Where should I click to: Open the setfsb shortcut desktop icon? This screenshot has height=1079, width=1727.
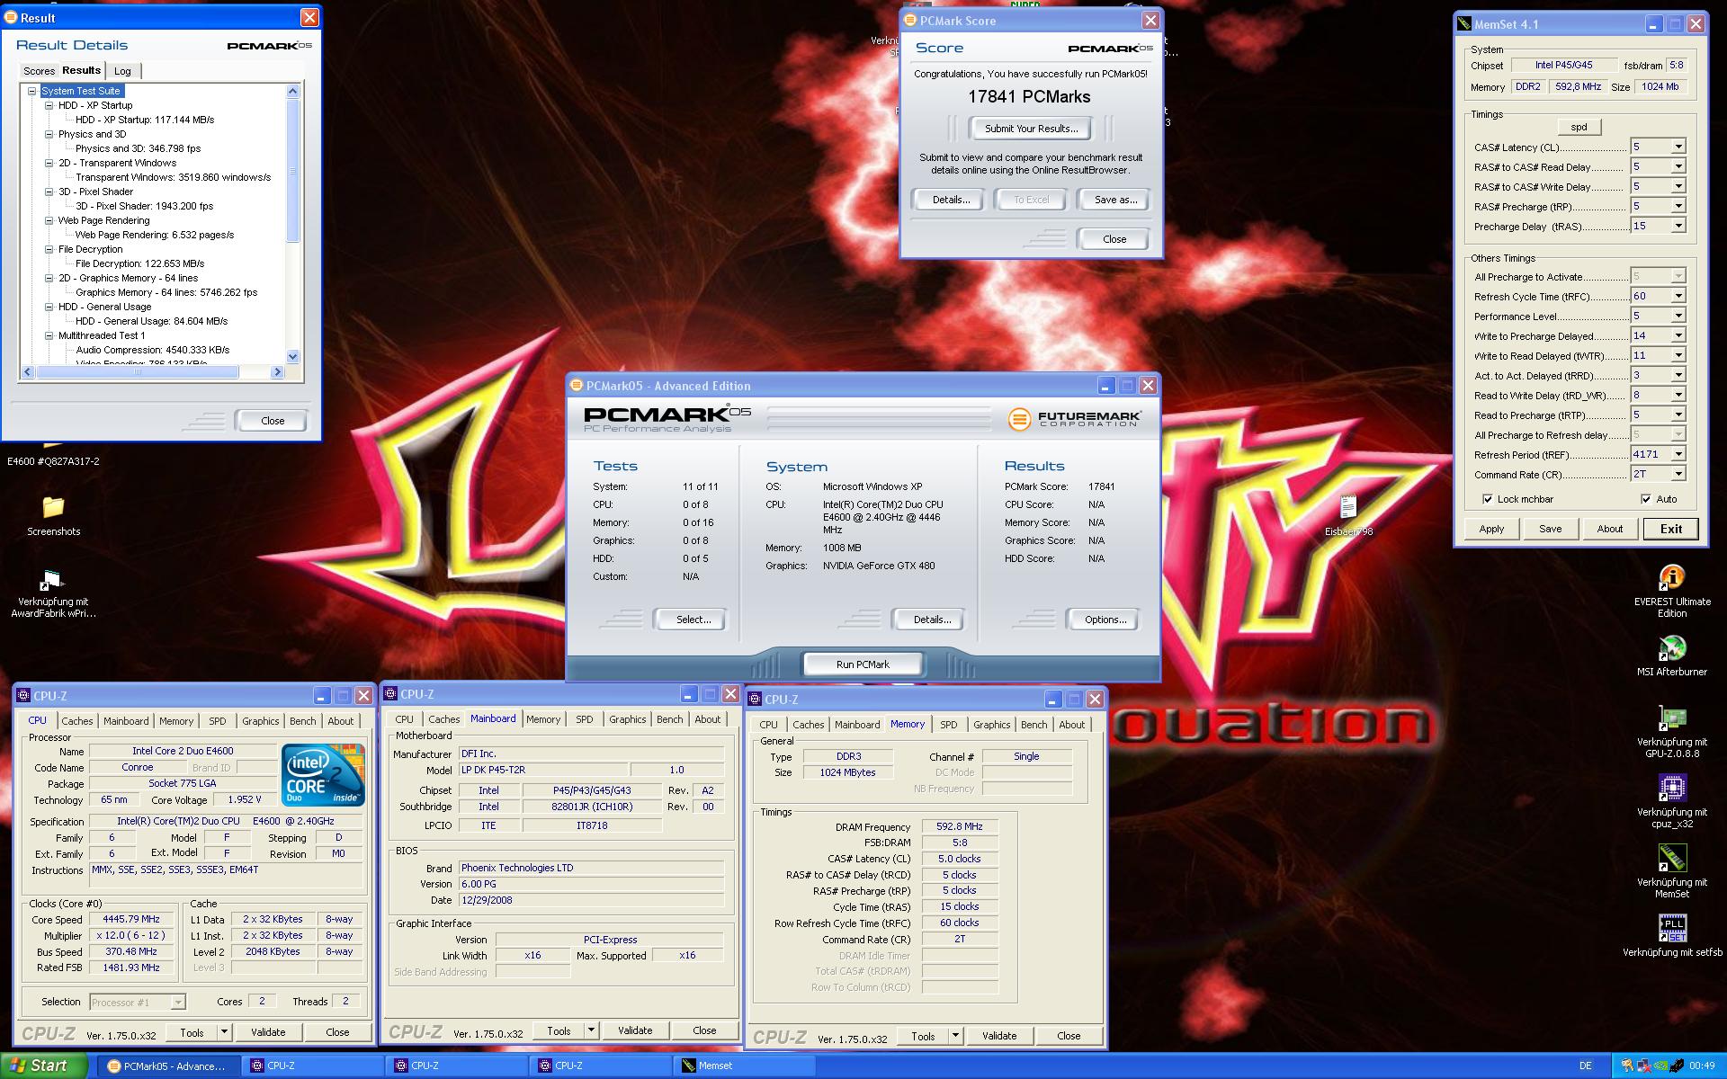(x=1671, y=928)
